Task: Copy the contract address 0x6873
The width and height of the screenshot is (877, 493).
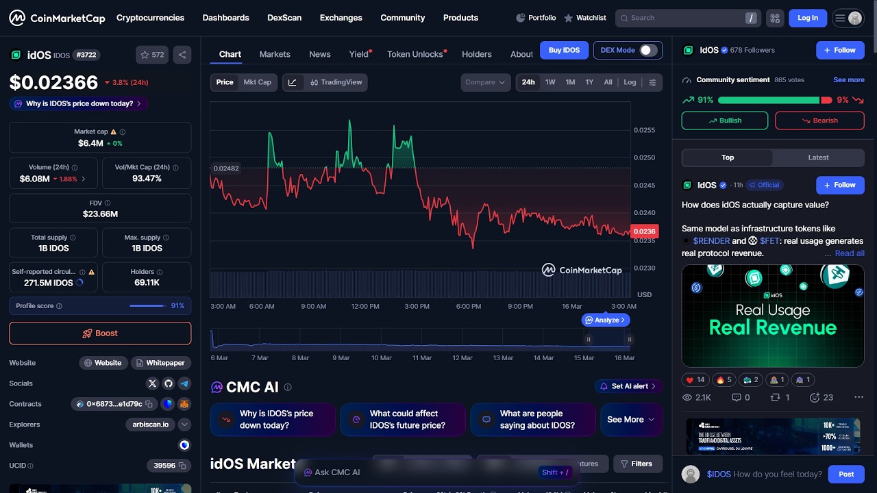Action: point(149,404)
